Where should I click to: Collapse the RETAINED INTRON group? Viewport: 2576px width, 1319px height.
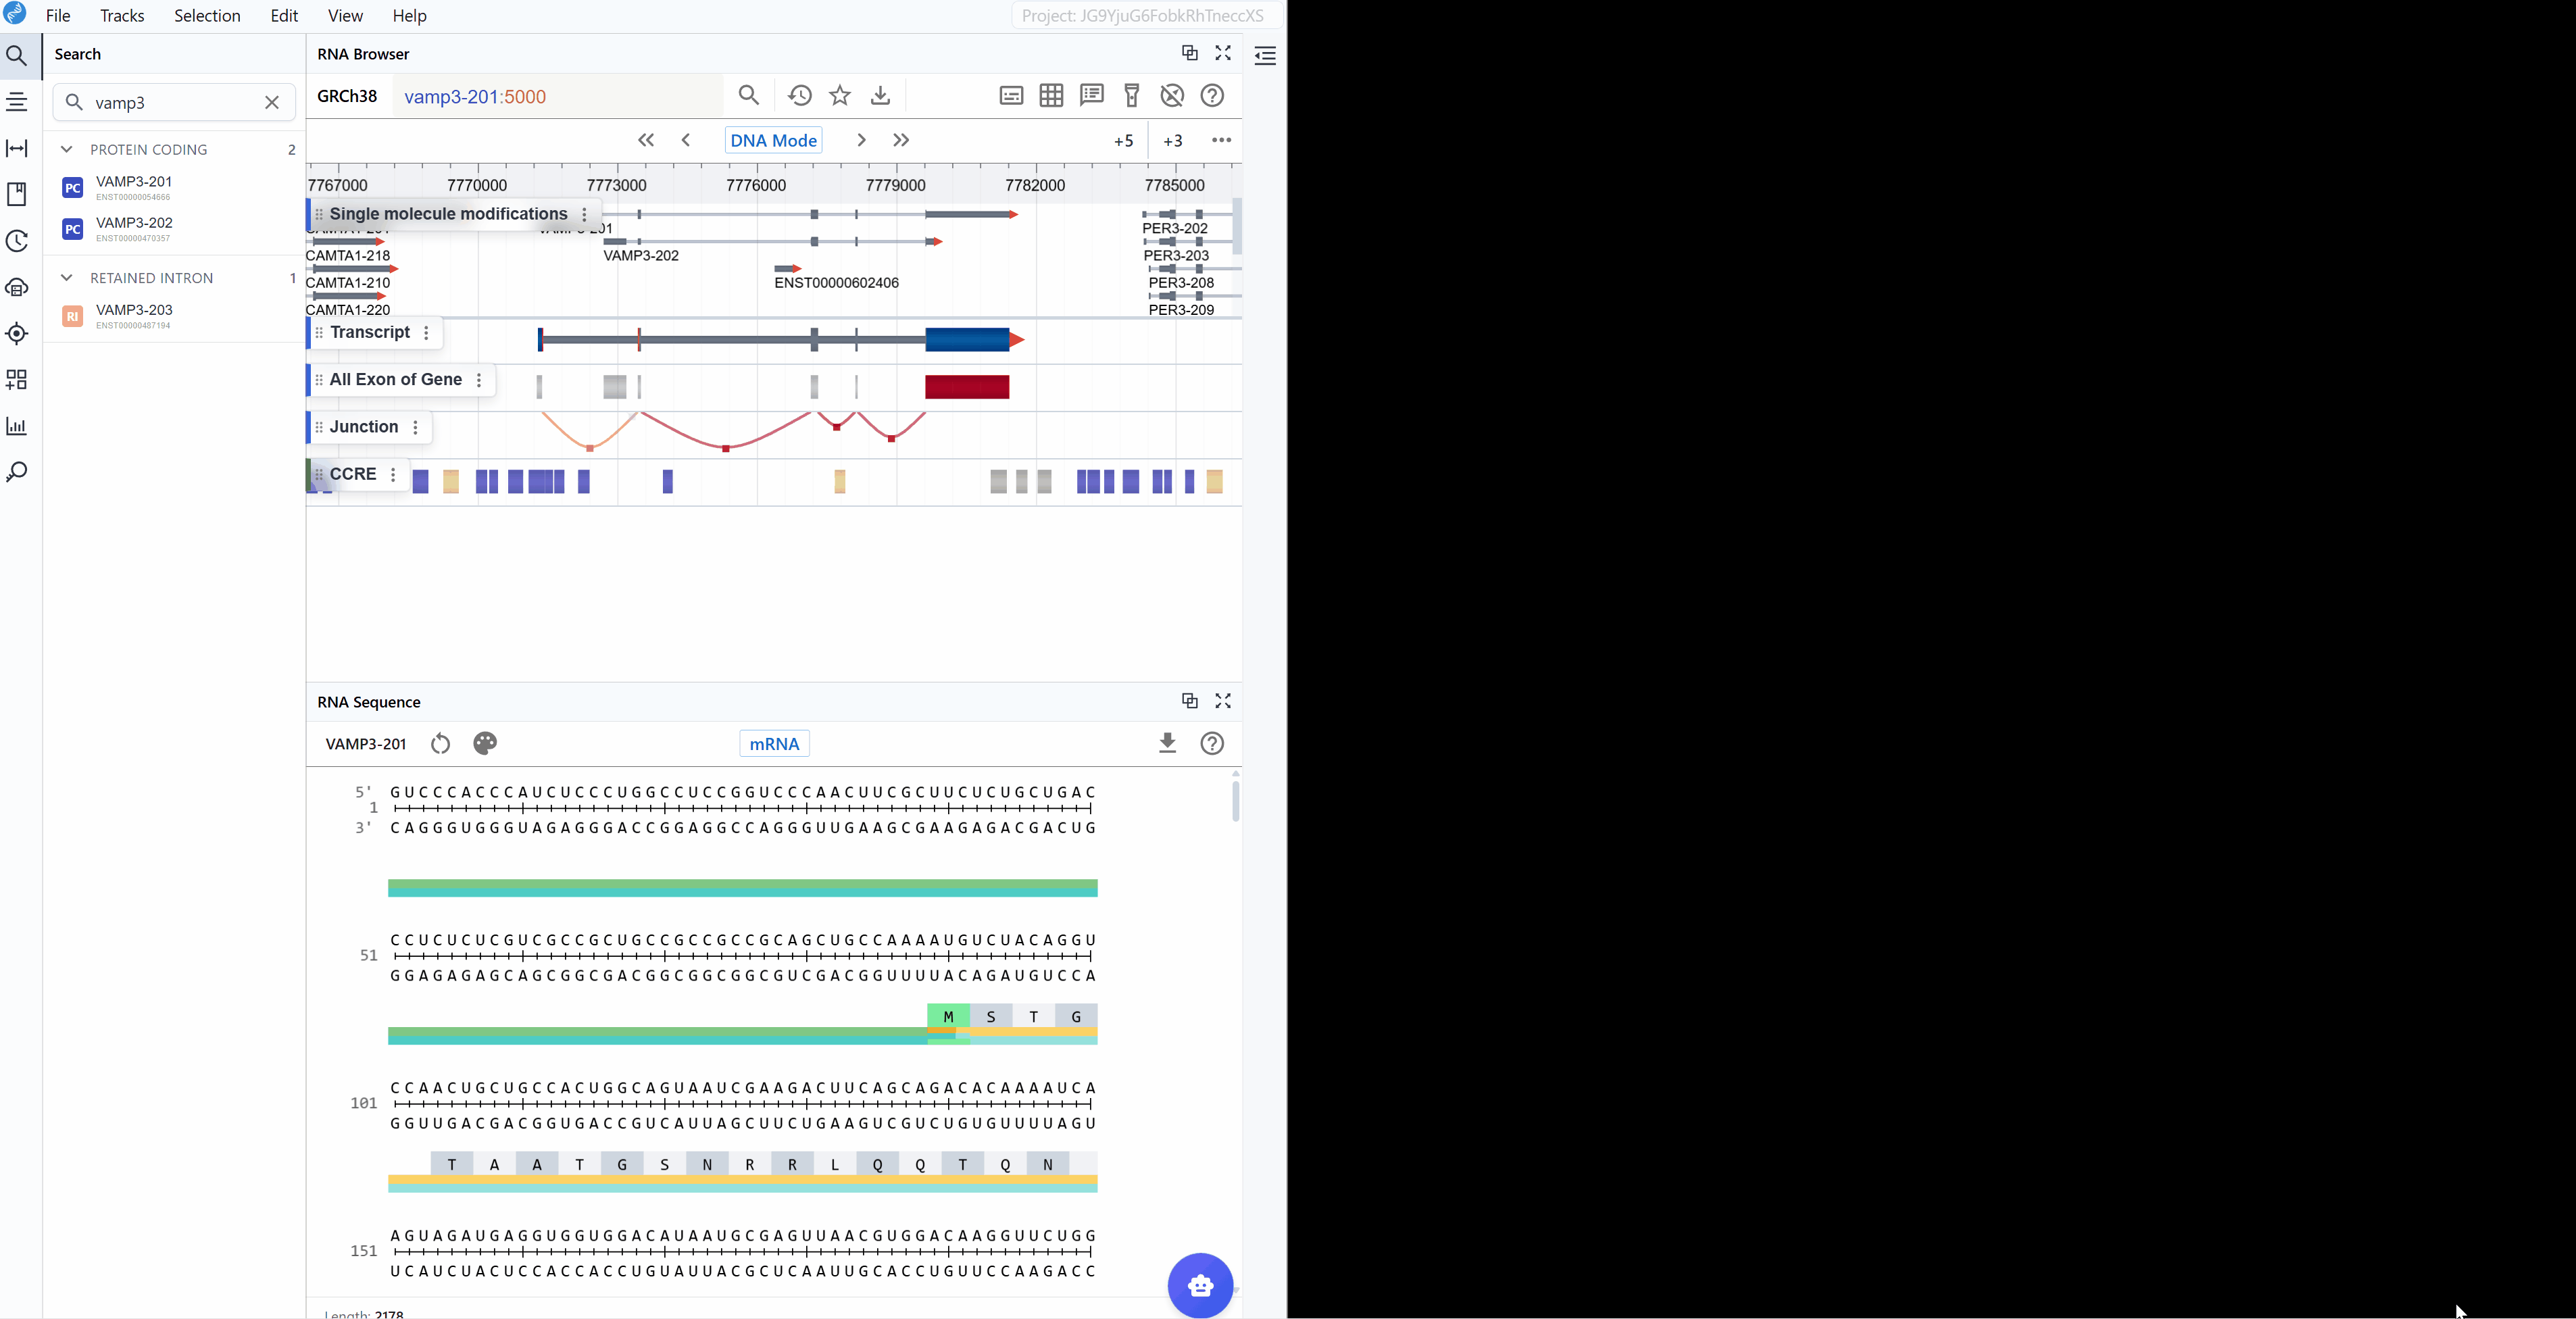pyautogui.click(x=67, y=278)
